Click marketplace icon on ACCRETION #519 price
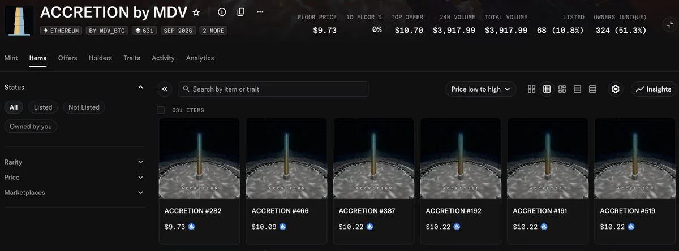Screen dimensions: 679x251 [631, 227]
